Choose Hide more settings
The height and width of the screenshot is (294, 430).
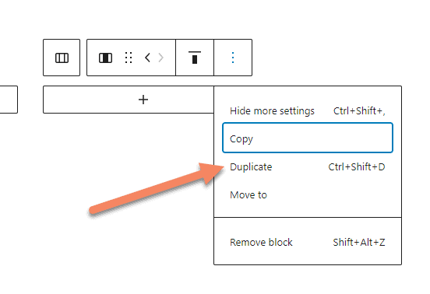pos(308,111)
